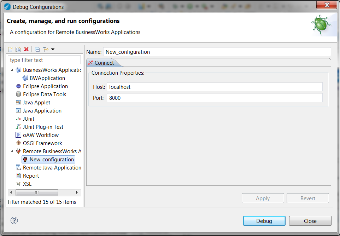The image size is (340, 236).
Task: Select the oAW Workflow icon
Action: click(18, 135)
